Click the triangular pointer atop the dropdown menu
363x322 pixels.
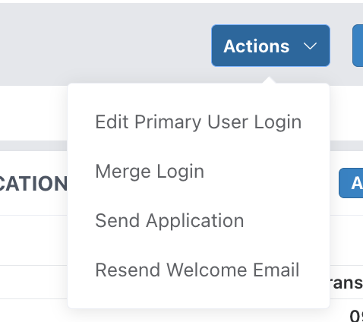tap(270, 80)
